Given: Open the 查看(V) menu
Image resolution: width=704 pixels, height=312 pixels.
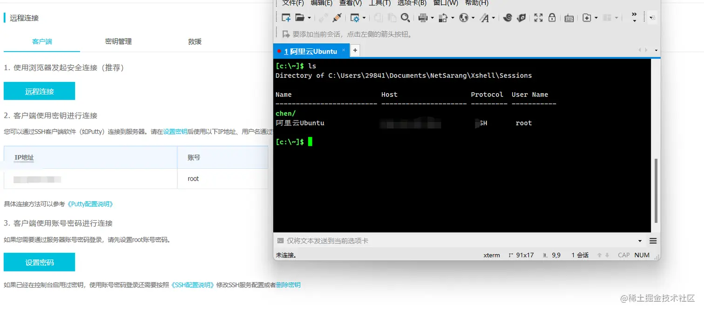Looking at the screenshot, I should 350,3.
